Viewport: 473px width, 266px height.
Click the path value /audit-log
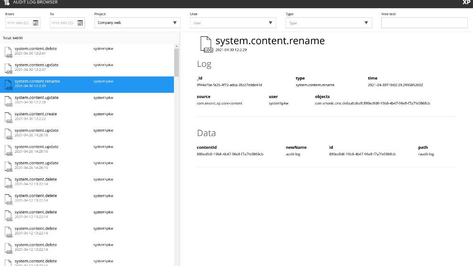tap(426, 154)
